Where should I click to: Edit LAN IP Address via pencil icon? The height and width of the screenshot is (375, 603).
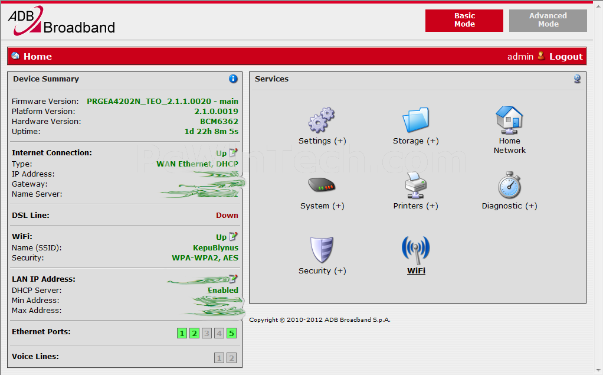click(x=234, y=278)
